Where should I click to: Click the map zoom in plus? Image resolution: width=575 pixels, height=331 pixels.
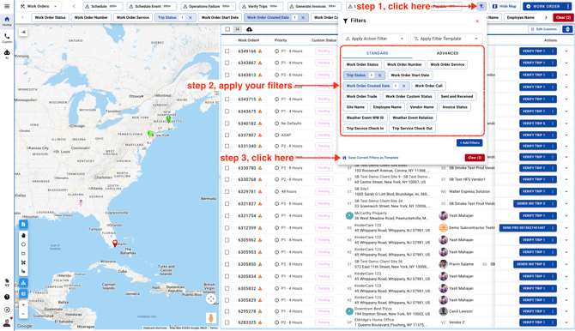[x=23, y=305]
